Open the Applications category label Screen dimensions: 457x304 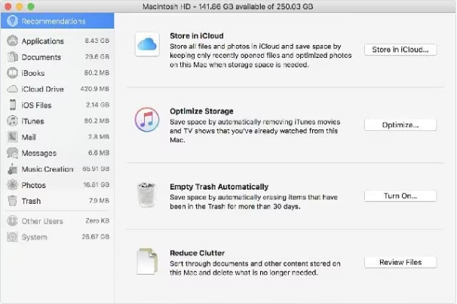[x=42, y=41]
